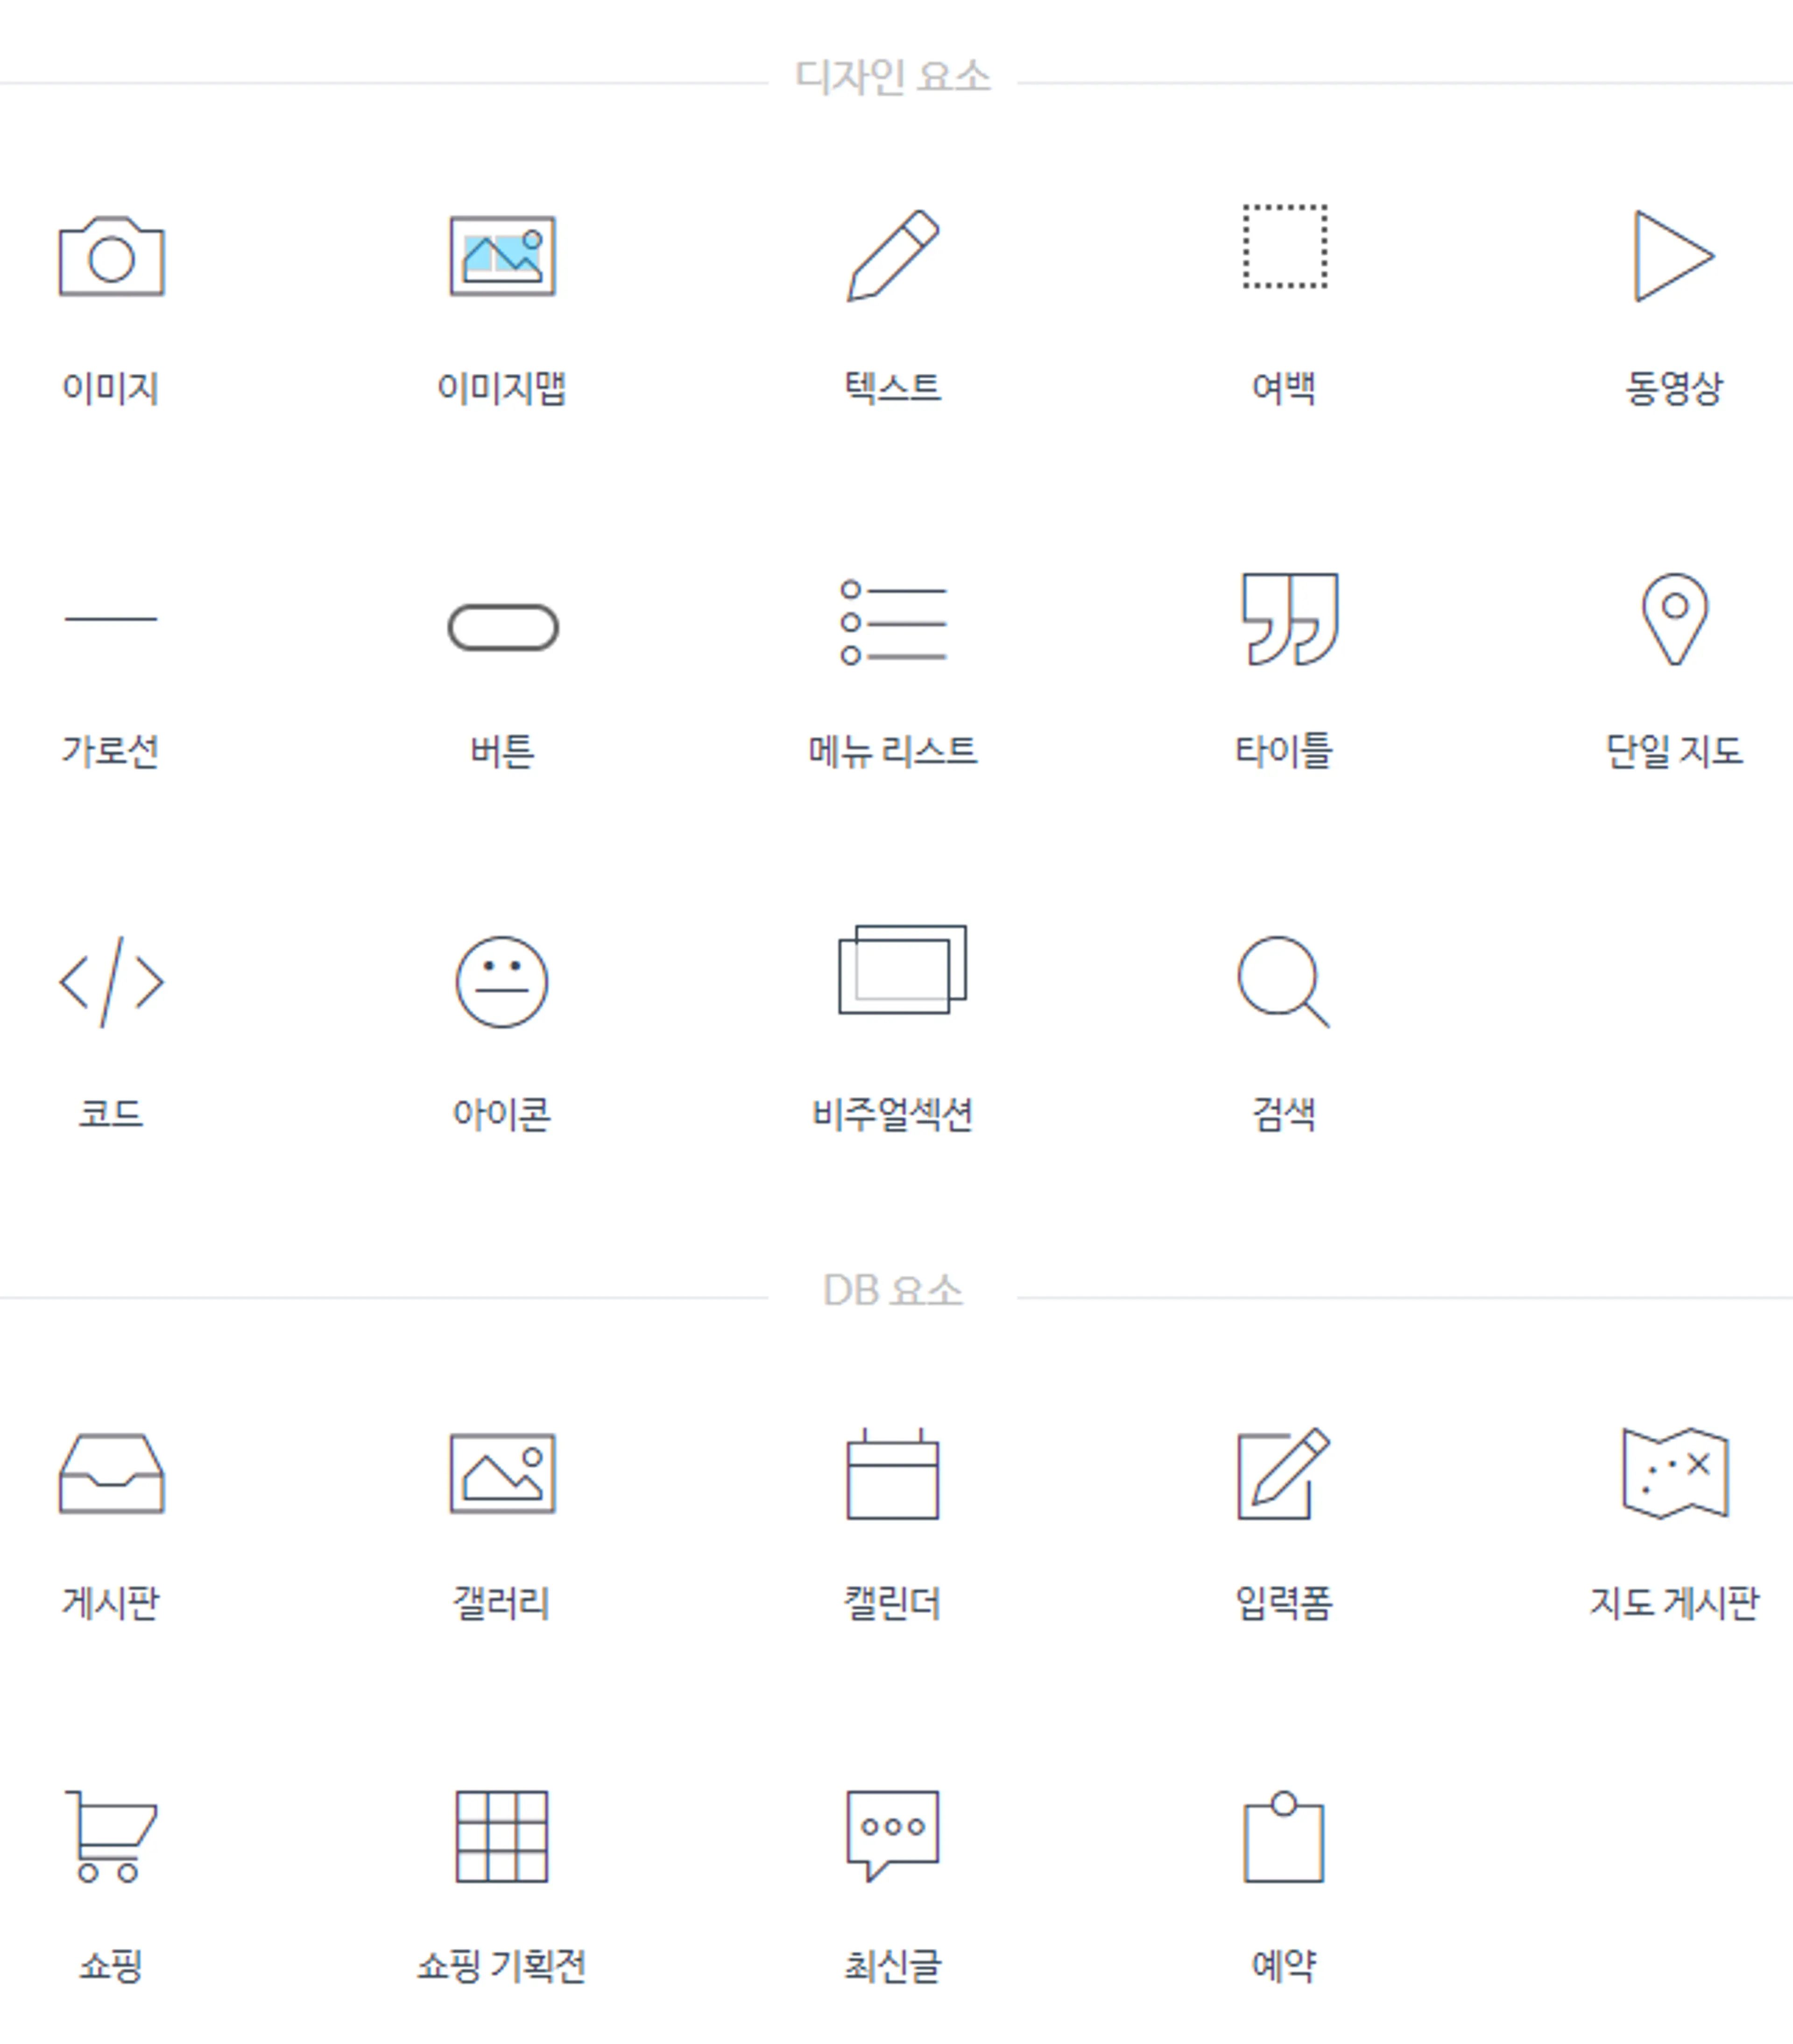Choose the 비주얼섹션 label
This screenshot has width=1793, height=2044.
pos(893,1114)
